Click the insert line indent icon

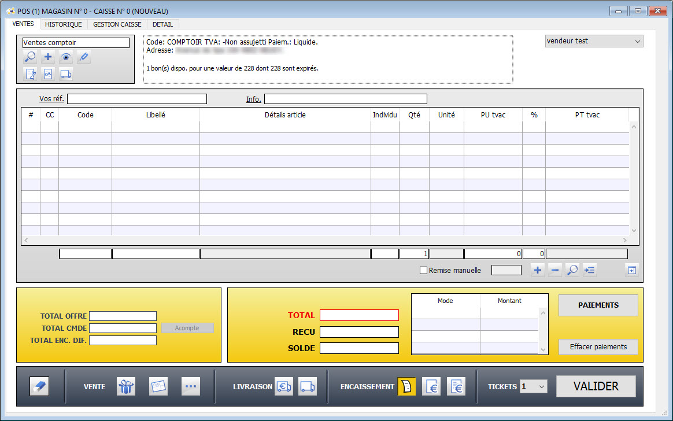[x=590, y=270]
